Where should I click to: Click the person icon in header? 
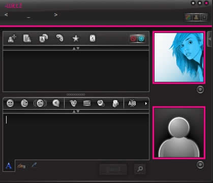click(196, 17)
